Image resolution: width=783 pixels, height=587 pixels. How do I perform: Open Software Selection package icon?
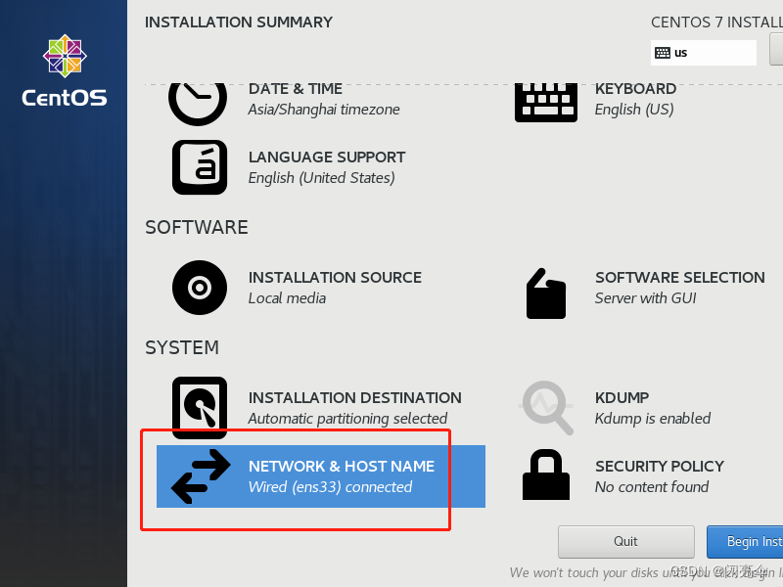tap(546, 293)
